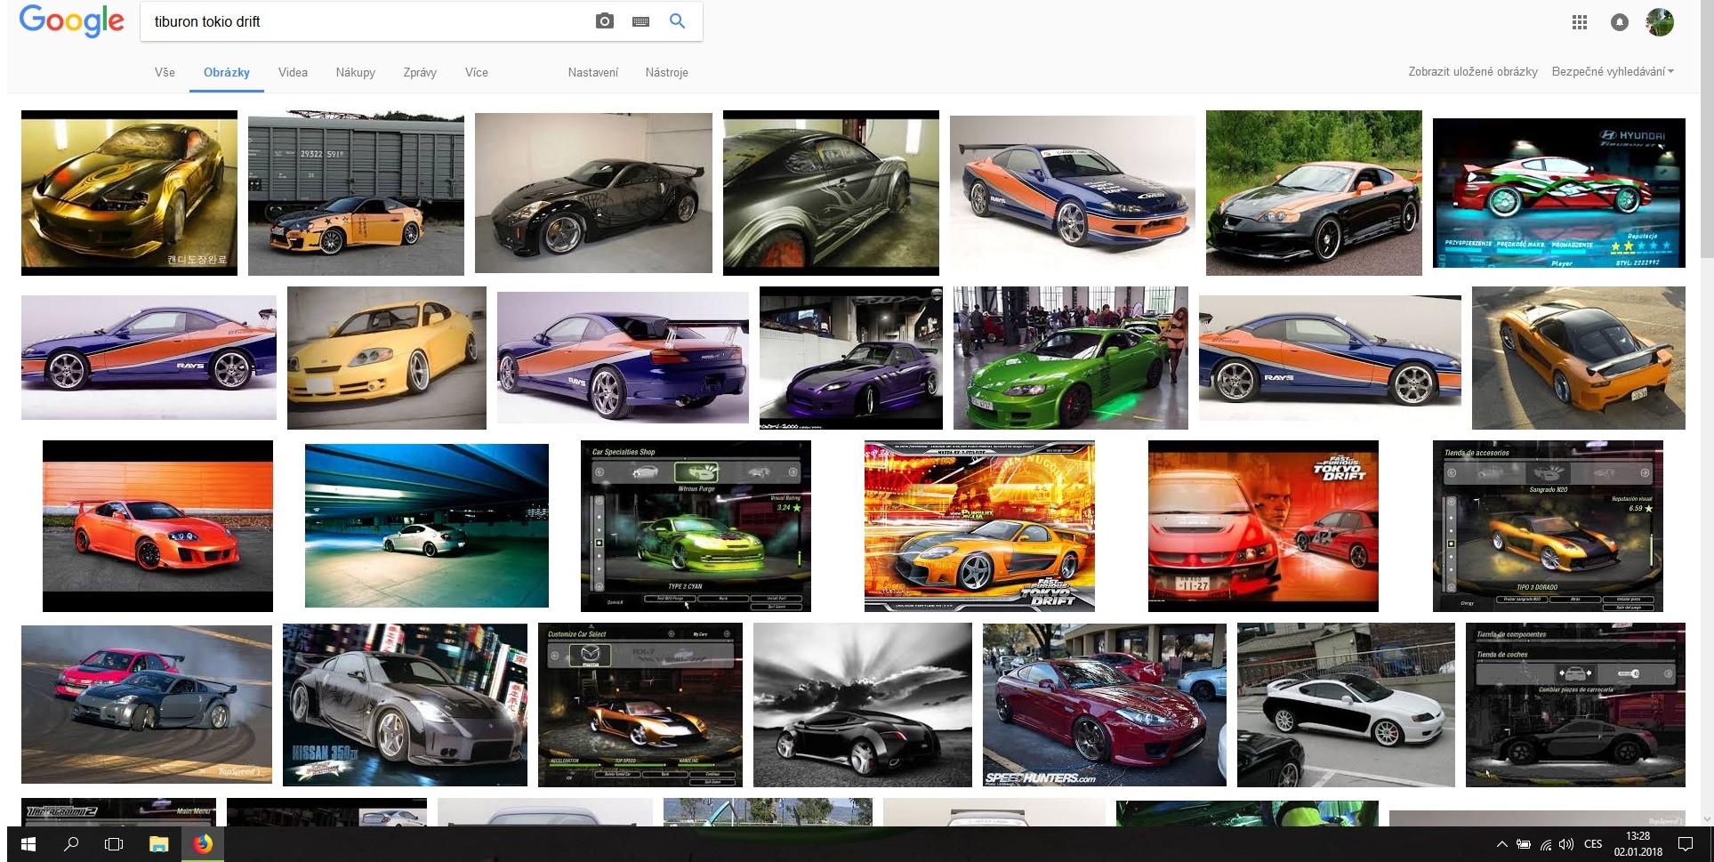Open the Nissan 350Z poster thumbnail
The width and height of the screenshot is (1714, 862).
point(405,705)
